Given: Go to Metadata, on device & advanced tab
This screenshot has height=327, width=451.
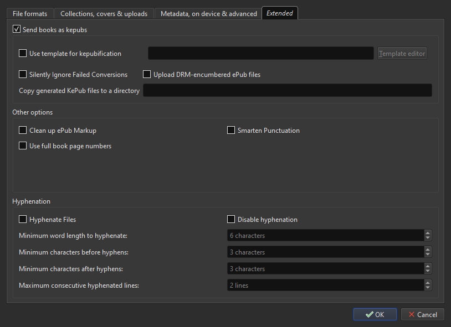Looking at the screenshot, I should tap(208, 13).
